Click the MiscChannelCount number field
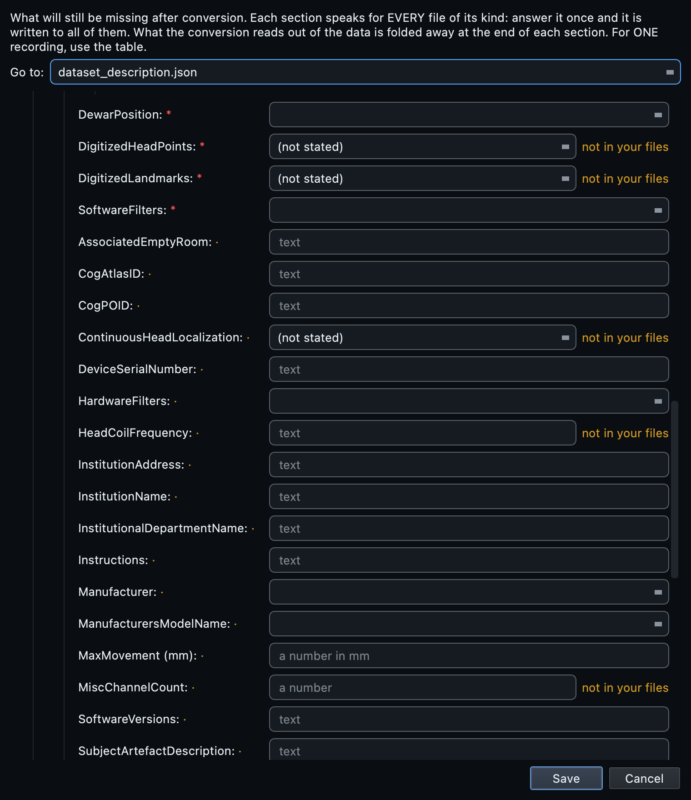This screenshot has height=800, width=691. tap(422, 687)
